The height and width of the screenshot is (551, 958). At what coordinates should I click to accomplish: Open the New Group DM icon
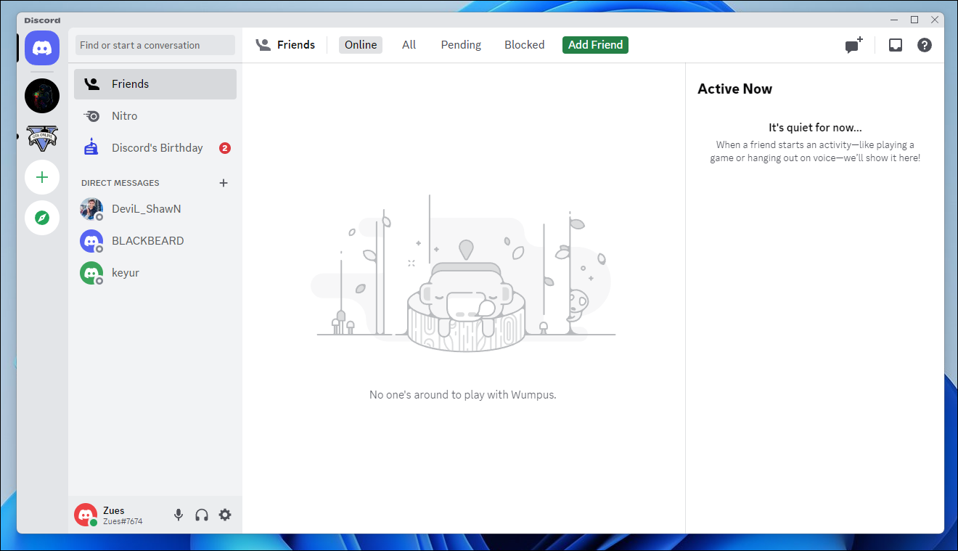click(853, 45)
